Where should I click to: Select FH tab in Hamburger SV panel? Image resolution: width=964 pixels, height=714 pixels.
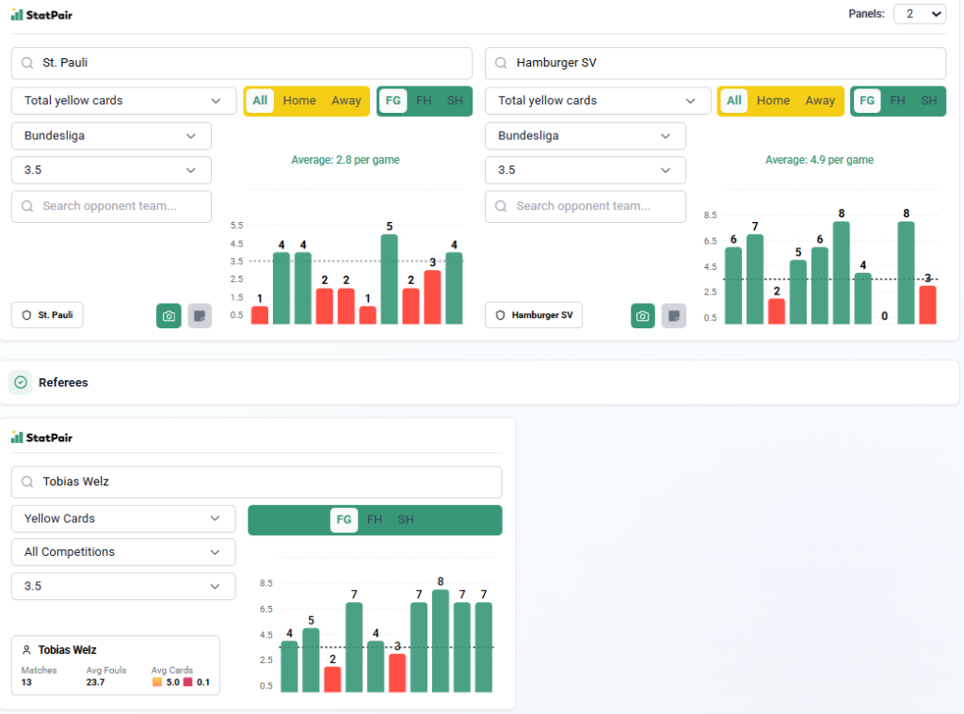(x=897, y=101)
